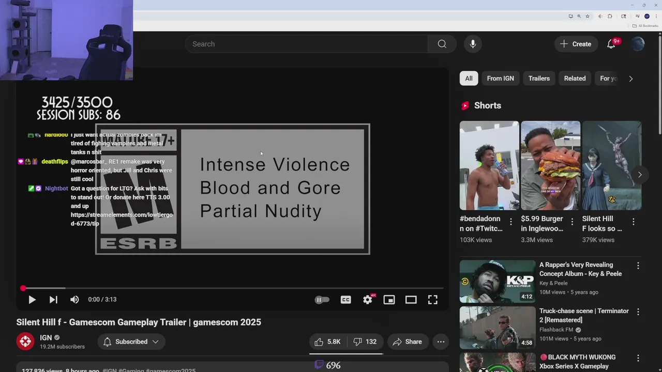The image size is (662, 372).
Task: Open IGN channel name link
Action: point(46,337)
